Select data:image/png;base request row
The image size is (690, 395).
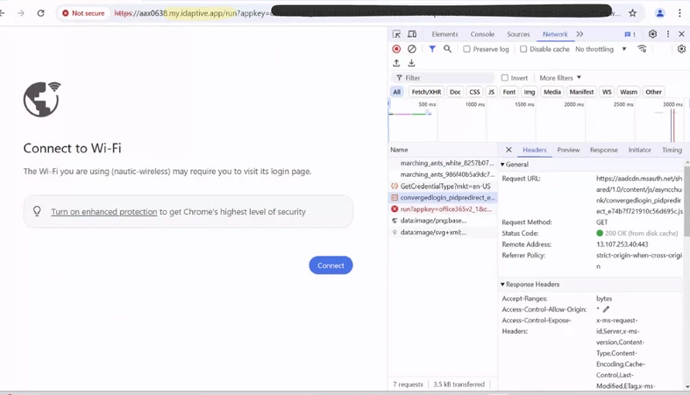[442, 221]
